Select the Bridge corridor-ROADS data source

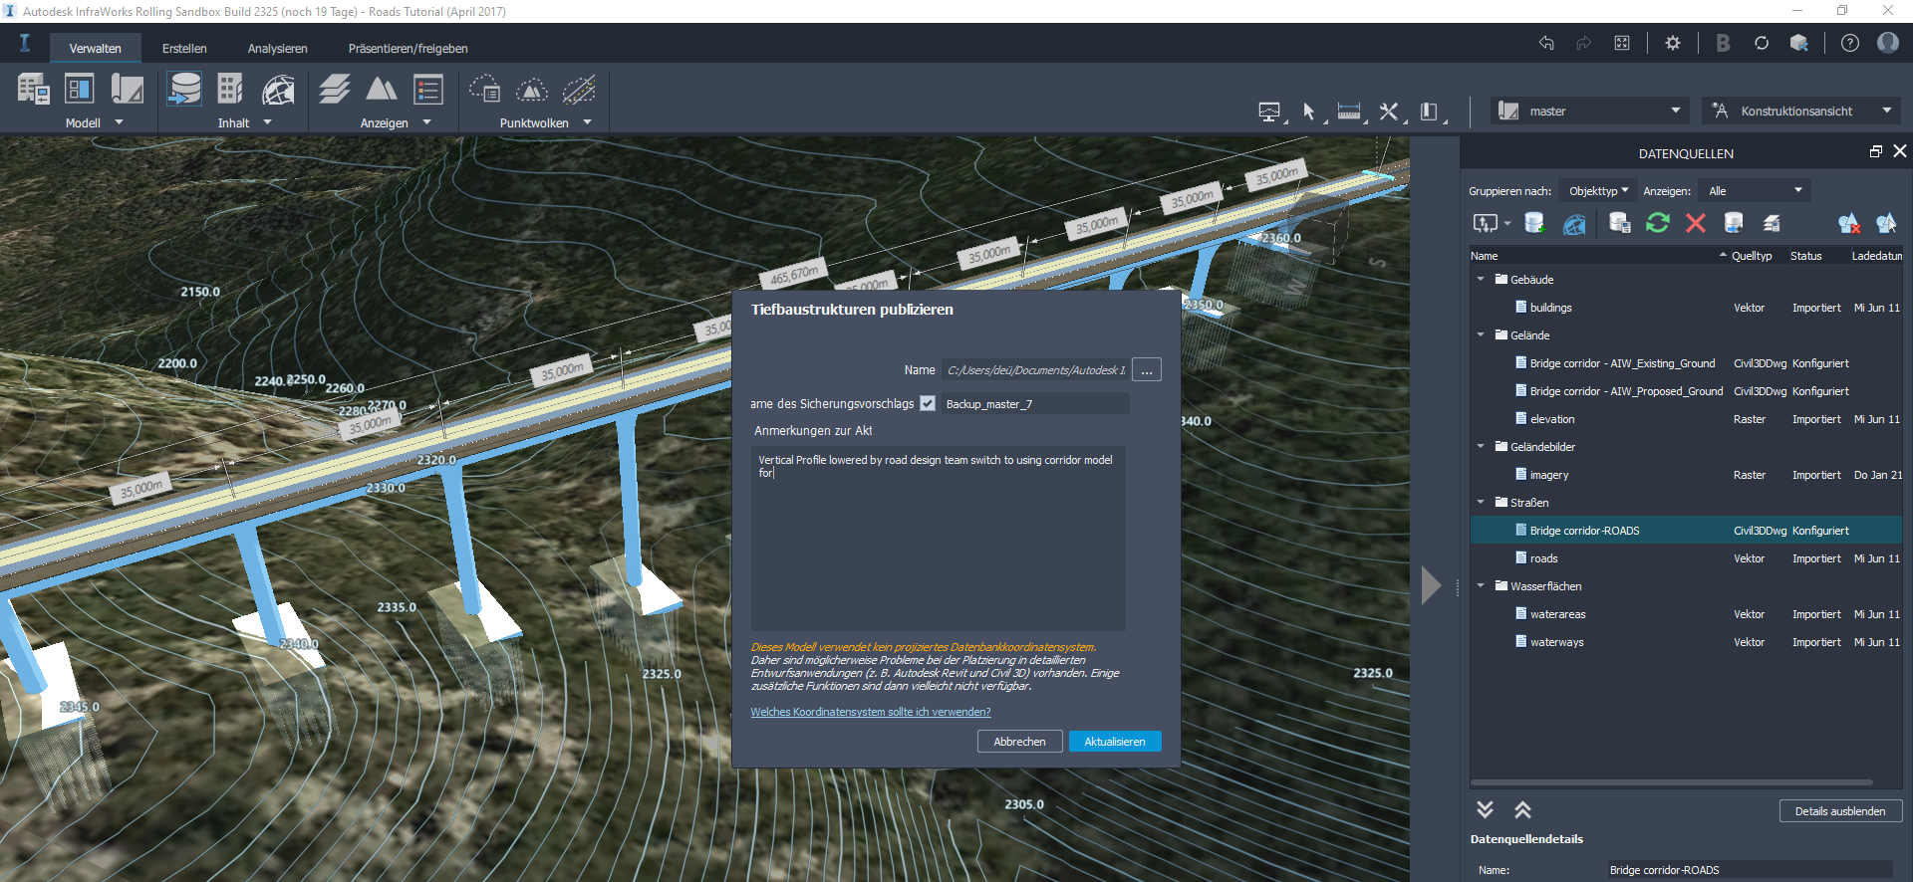pyautogui.click(x=1686, y=531)
